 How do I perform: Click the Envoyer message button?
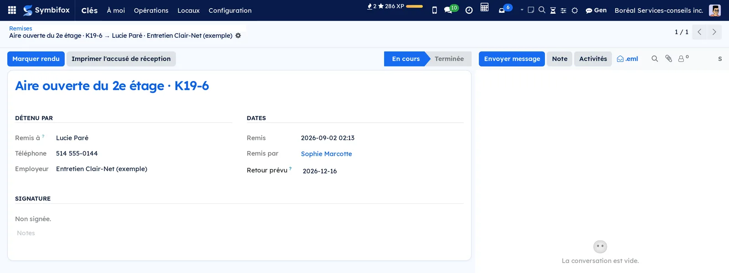pyautogui.click(x=512, y=59)
